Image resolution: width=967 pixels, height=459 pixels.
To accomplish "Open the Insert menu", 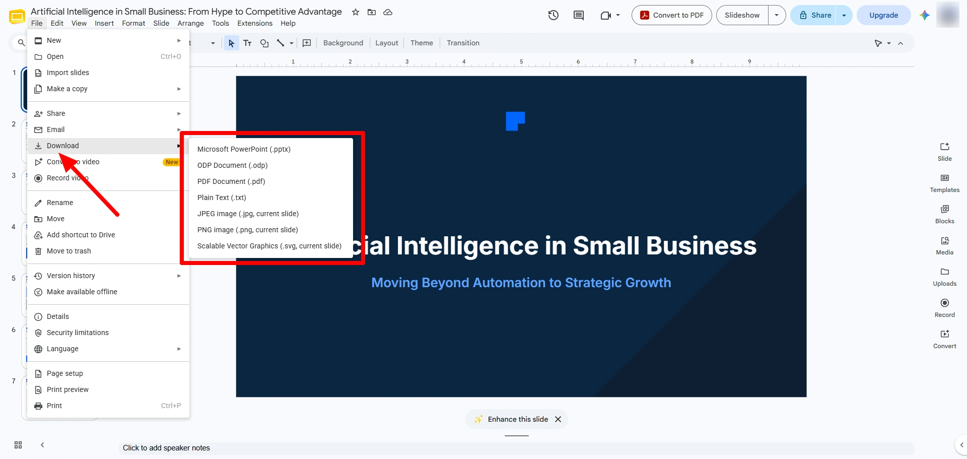I will point(104,23).
